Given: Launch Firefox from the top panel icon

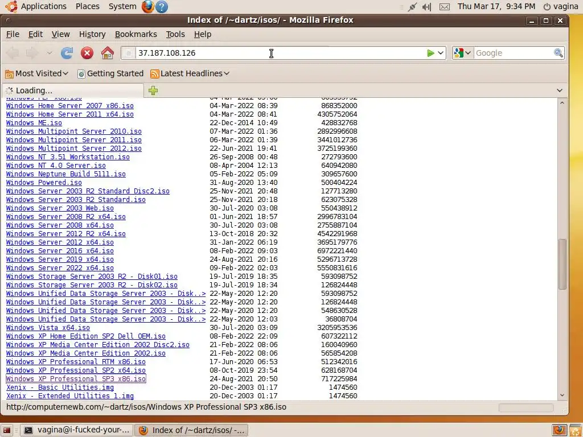Looking at the screenshot, I should [x=147, y=6].
